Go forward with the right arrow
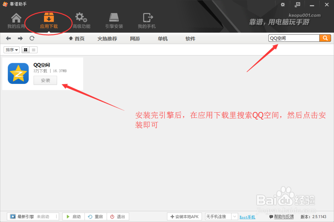The height and width of the screenshot is (222, 334). click(x=20, y=38)
